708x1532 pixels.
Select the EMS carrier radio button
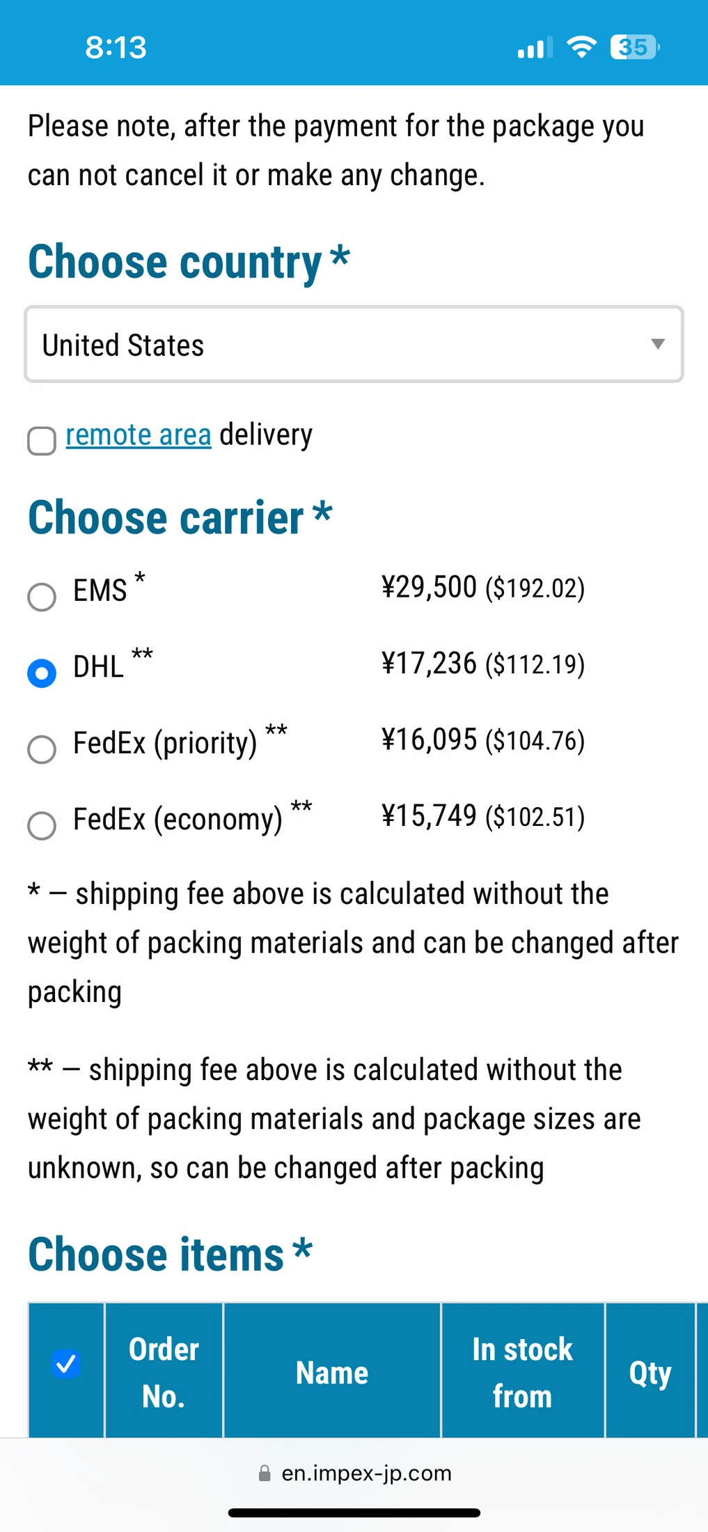[x=42, y=597]
